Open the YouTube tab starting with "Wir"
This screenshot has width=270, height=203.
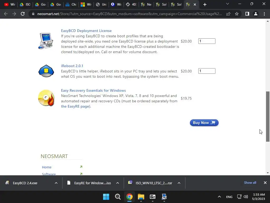[x=10, y=4]
